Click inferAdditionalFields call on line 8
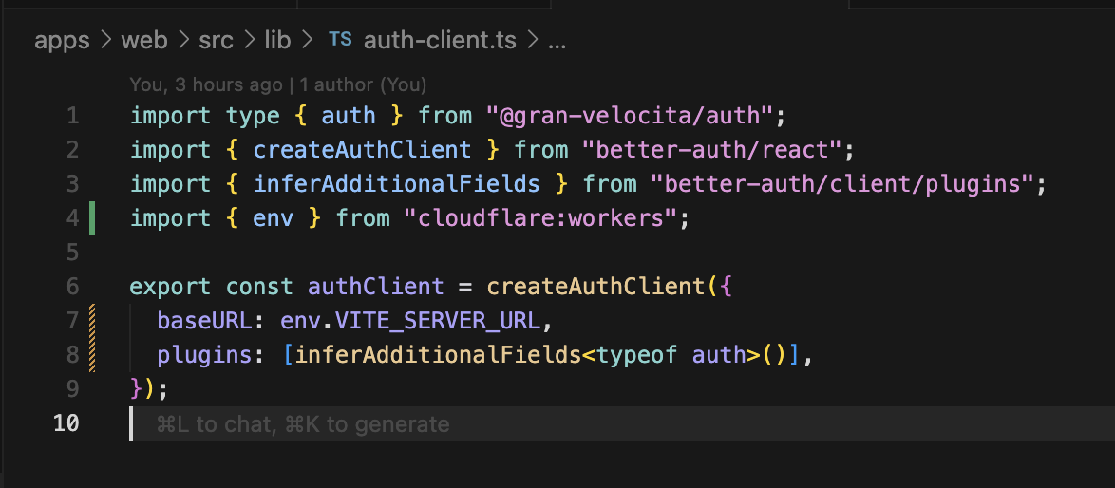Image resolution: width=1115 pixels, height=488 pixels. tap(438, 354)
